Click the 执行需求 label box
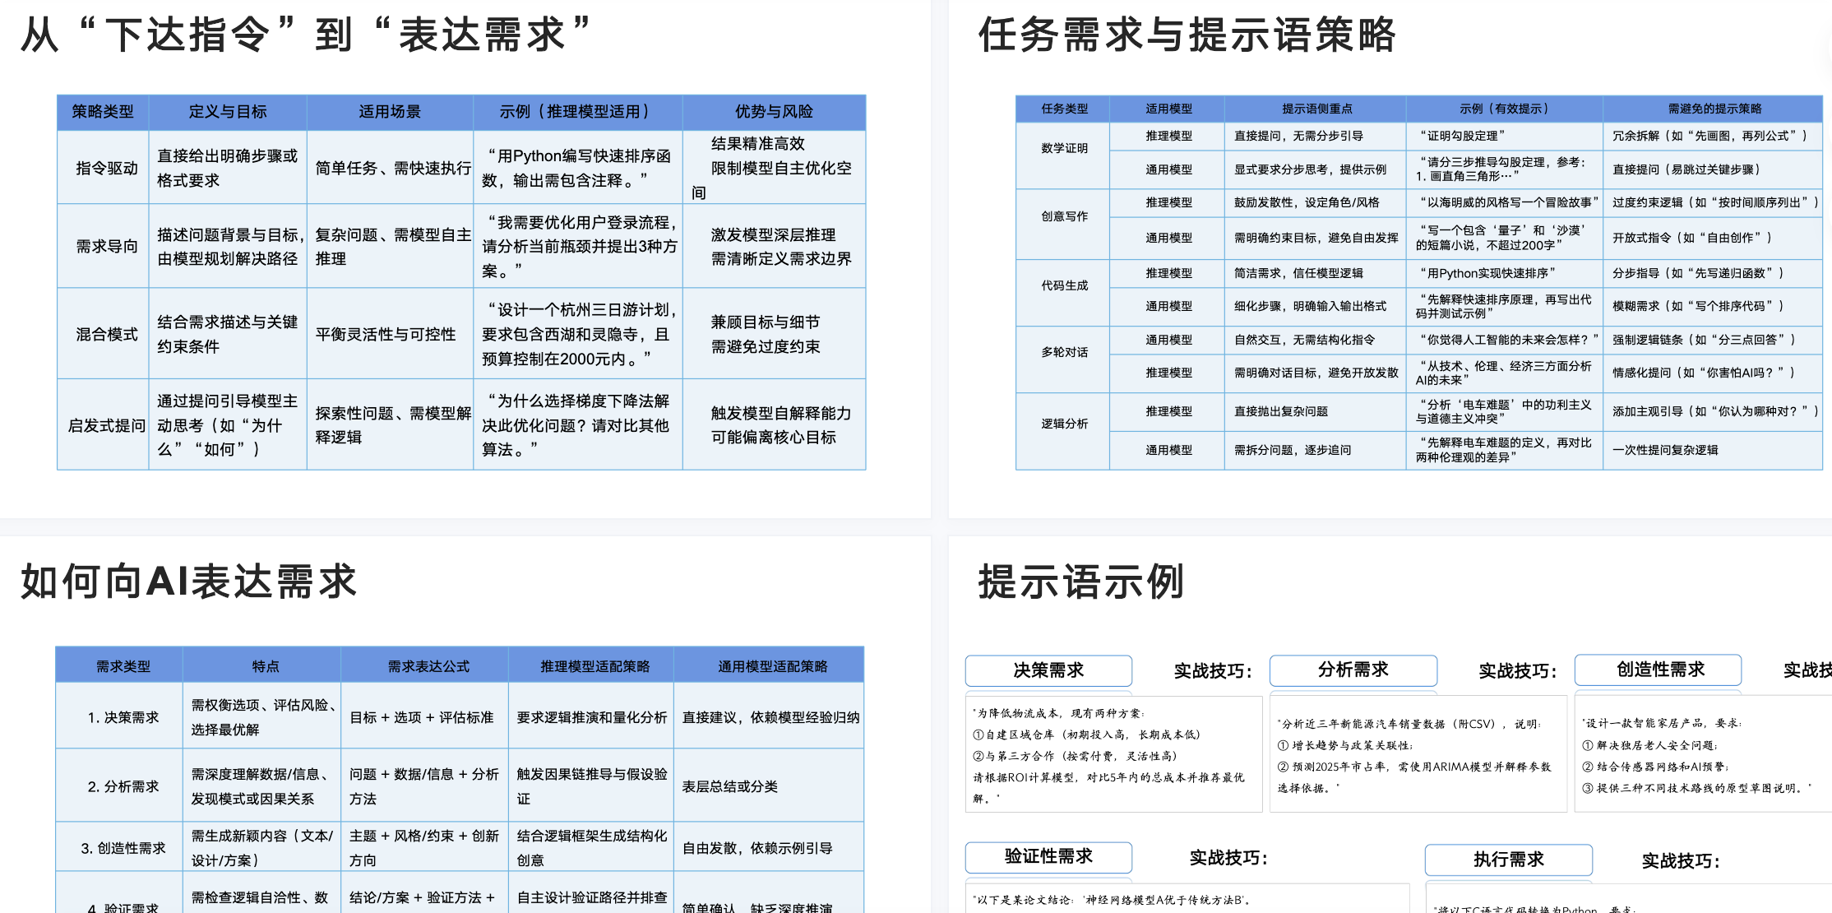1832x913 pixels. point(1508,860)
